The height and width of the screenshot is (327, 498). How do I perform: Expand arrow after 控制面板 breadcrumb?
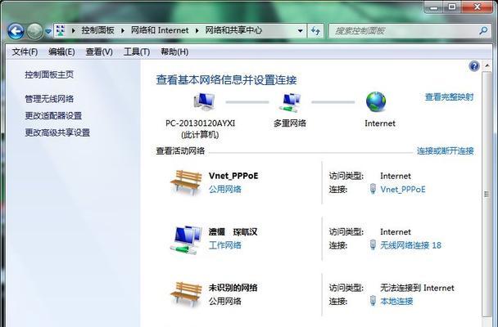pyautogui.click(x=123, y=31)
